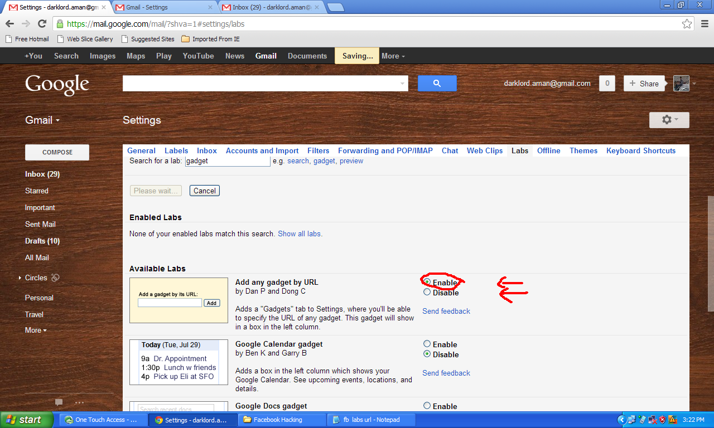Open Web Slice Gallery bookmark
The height and width of the screenshot is (428, 714).
pyautogui.click(x=85, y=39)
